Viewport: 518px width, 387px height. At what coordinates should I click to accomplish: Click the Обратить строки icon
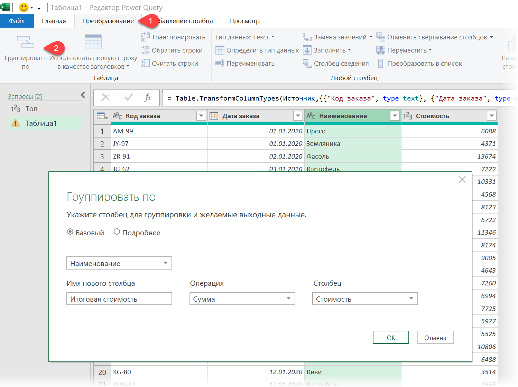click(x=145, y=50)
